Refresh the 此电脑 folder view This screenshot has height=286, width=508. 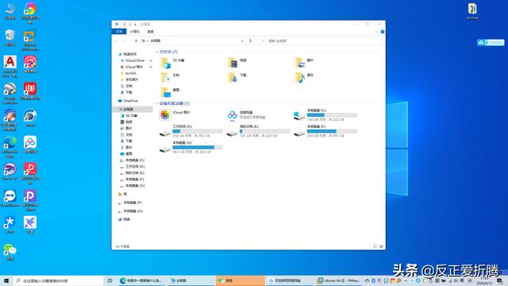(x=251, y=41)
